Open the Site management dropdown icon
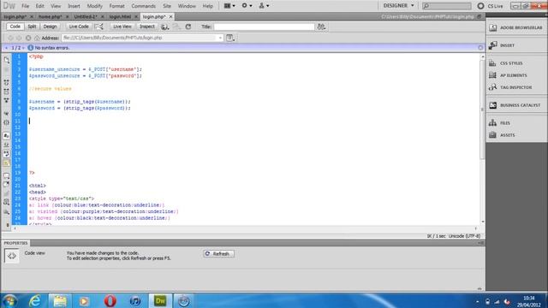 (x=264, y=6)
